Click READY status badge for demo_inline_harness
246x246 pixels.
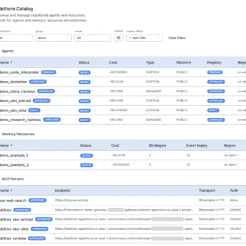[84, 92]
